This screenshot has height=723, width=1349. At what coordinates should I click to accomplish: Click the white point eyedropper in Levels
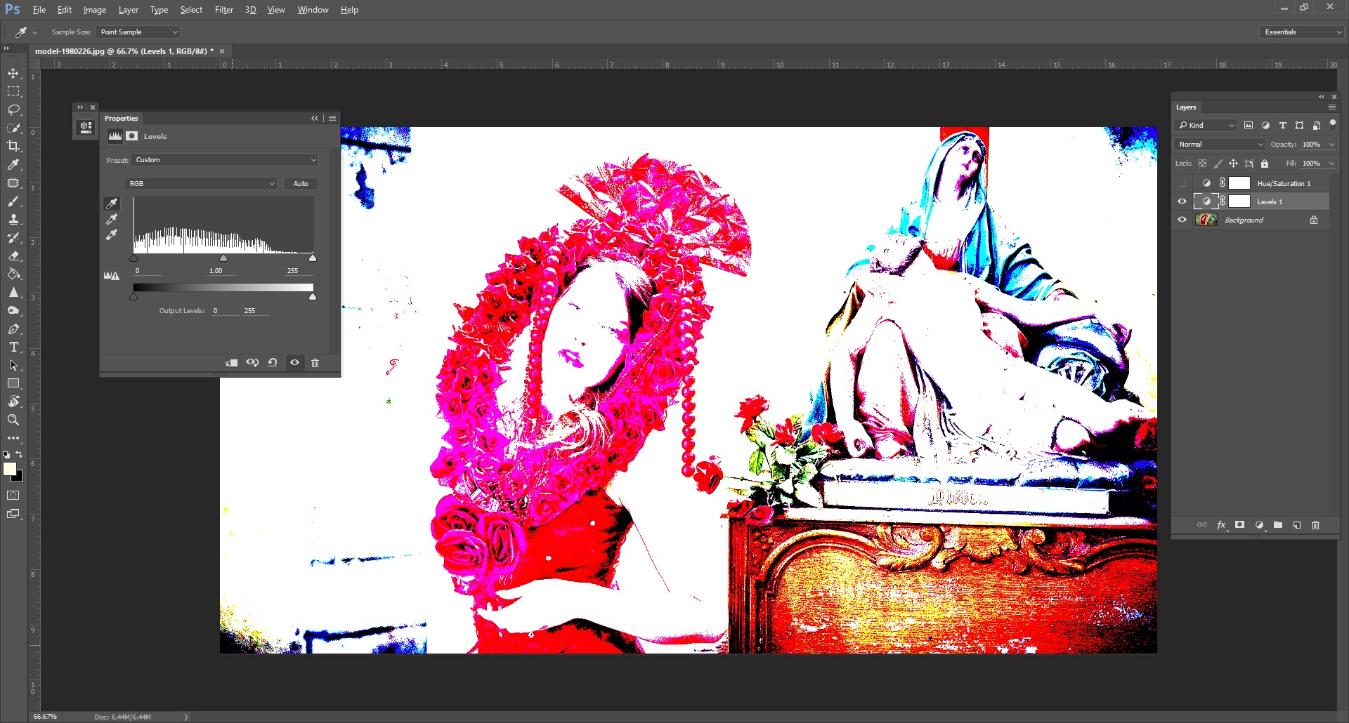click(112, 236)
